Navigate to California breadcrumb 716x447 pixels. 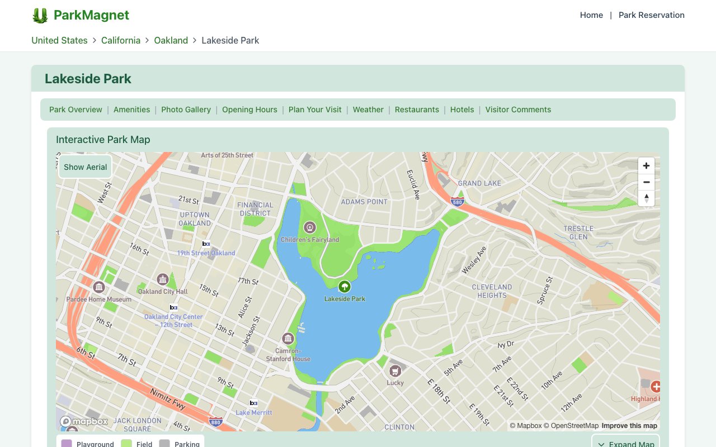point(121,40)
